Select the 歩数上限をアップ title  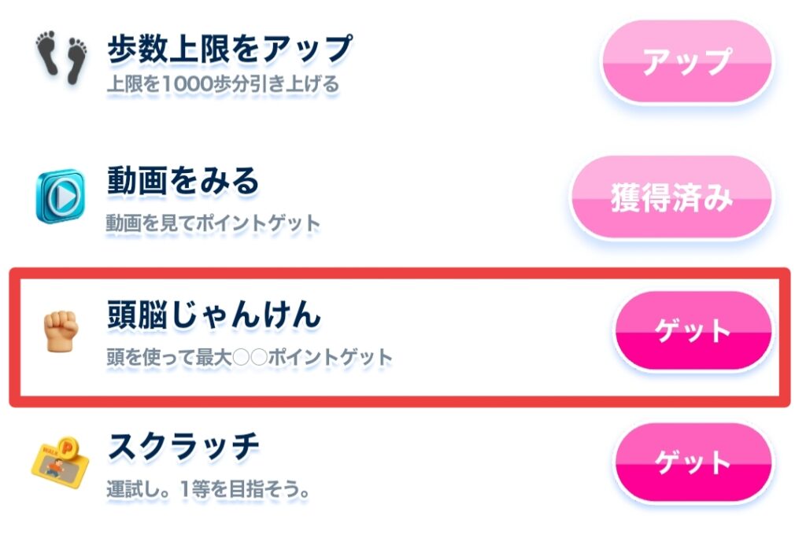tap(229, 50)
